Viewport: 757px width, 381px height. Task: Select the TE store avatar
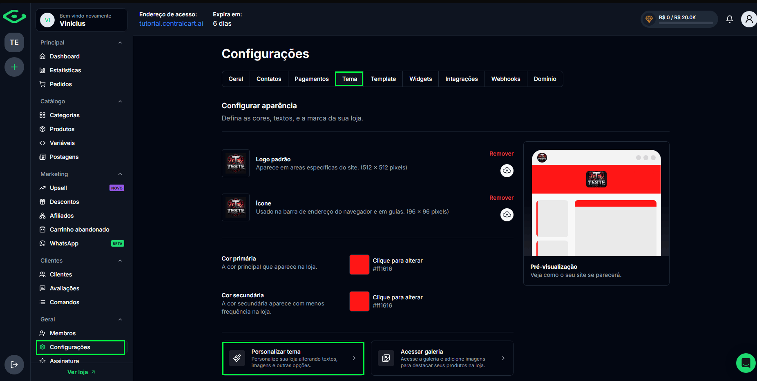pos(14,42)
